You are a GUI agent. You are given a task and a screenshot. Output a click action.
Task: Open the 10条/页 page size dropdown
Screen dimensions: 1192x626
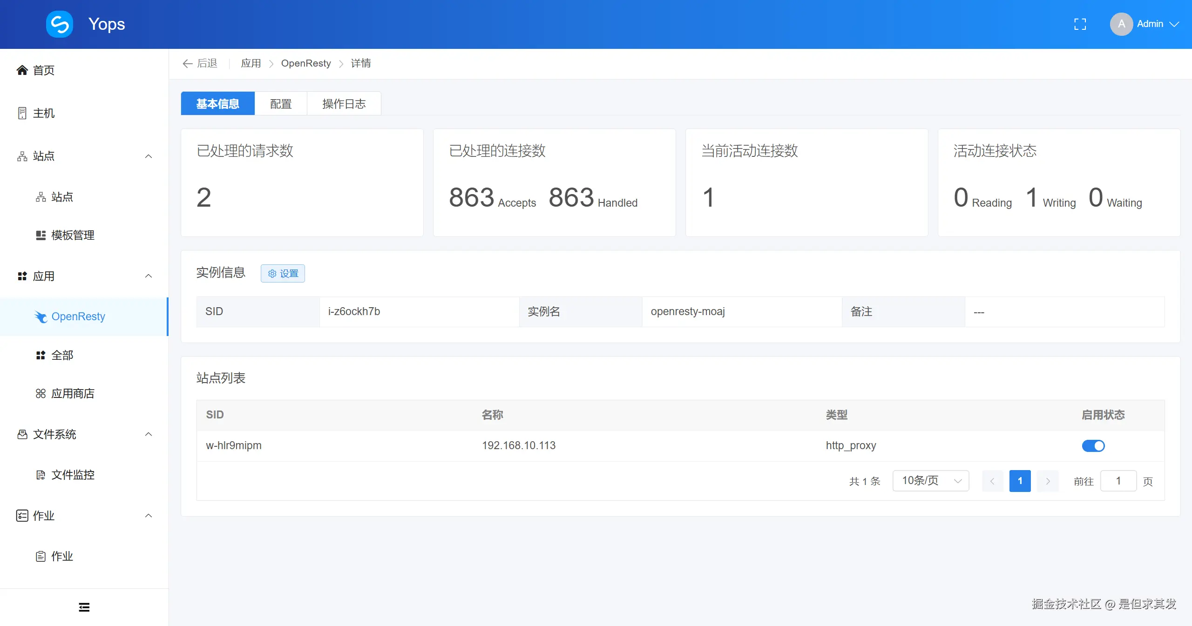[x=930, y=481]
